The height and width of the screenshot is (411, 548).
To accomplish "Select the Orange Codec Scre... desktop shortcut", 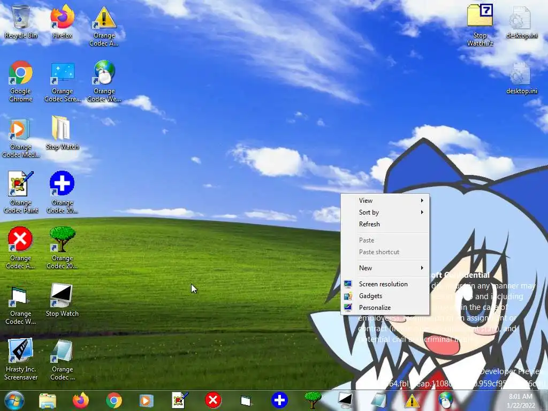I will 62,81.
